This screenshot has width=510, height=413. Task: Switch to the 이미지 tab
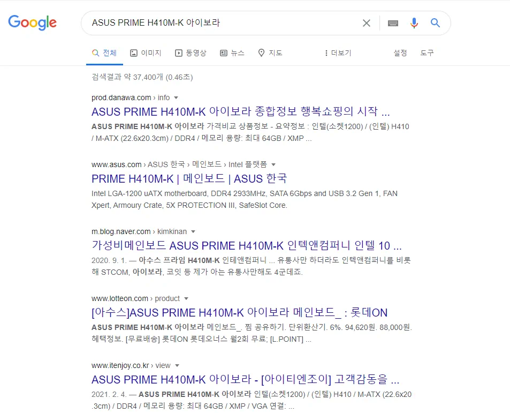click(146, 53)
